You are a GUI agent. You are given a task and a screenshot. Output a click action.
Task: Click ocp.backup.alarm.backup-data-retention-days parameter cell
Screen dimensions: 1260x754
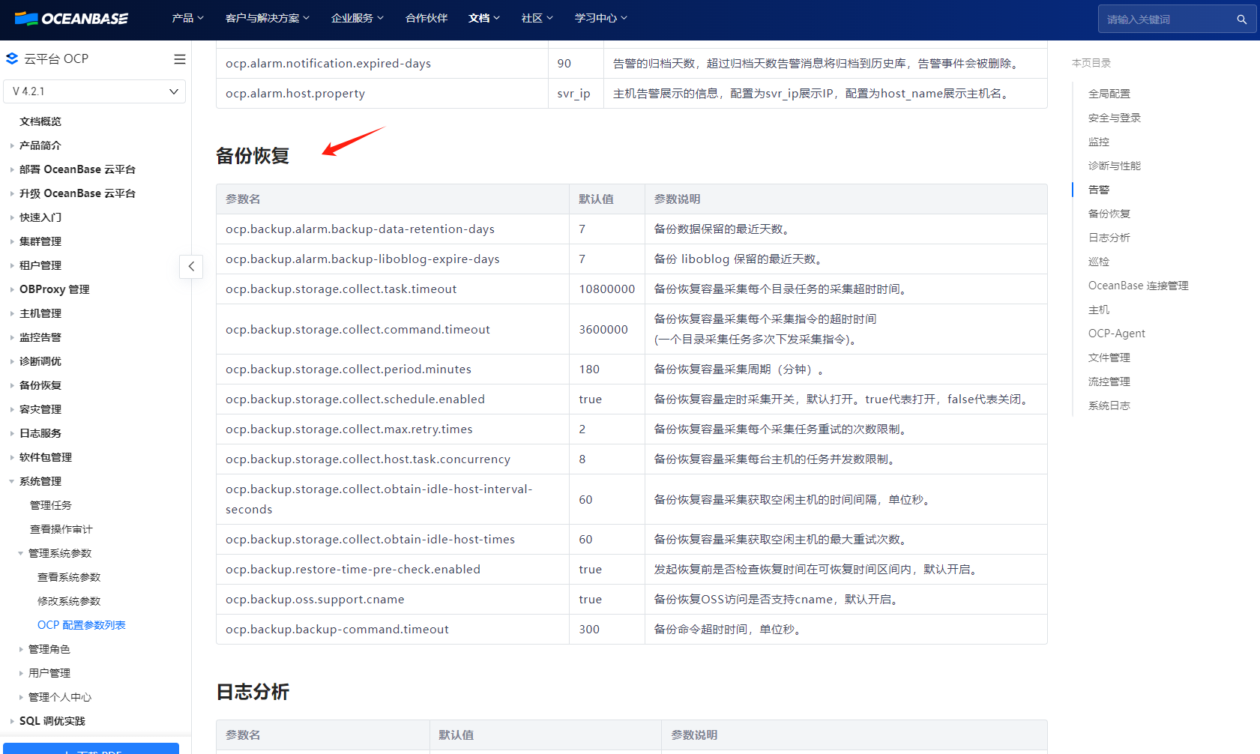[393, 229]
